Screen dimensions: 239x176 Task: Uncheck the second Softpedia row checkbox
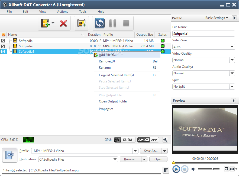coord(3,46)
